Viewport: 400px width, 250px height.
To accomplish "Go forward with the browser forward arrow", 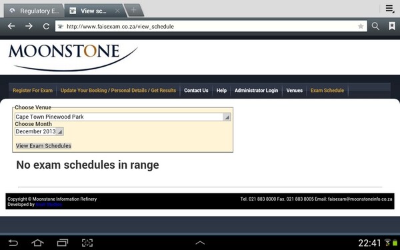I will click(x=29, y=26).
